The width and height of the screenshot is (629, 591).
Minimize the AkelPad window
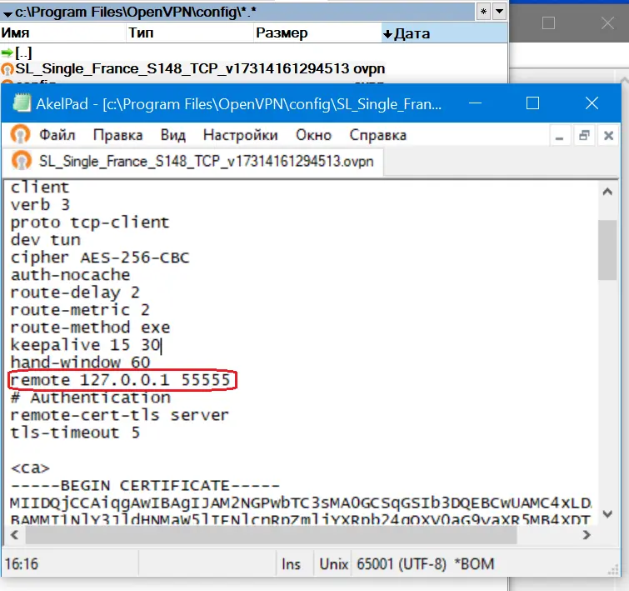pyautogui.click(x=475, y=103)
